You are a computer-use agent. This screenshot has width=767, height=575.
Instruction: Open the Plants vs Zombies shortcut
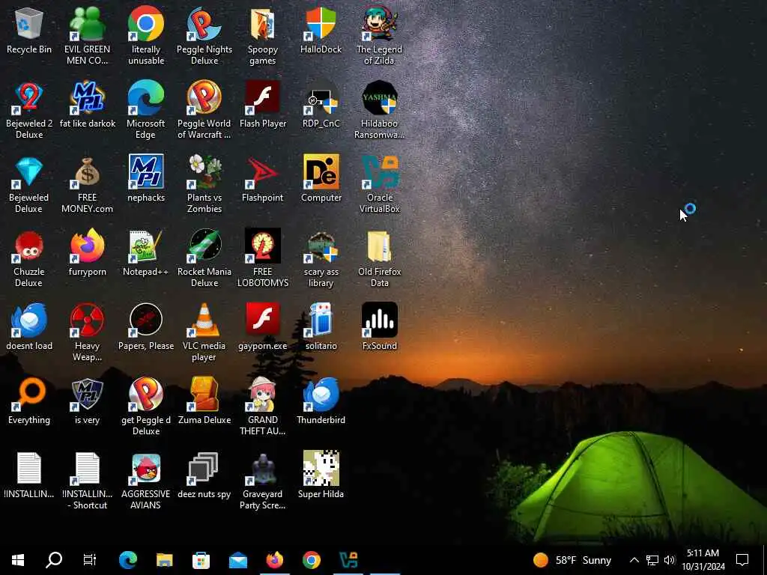pos(204,185)
